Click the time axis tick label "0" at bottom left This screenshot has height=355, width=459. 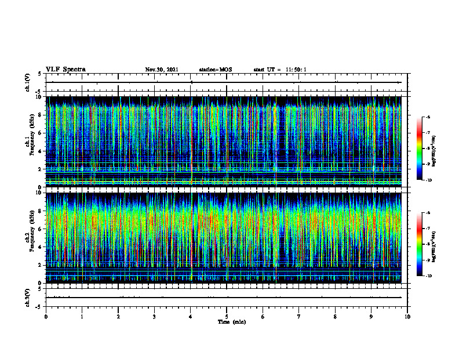point(46,317)
